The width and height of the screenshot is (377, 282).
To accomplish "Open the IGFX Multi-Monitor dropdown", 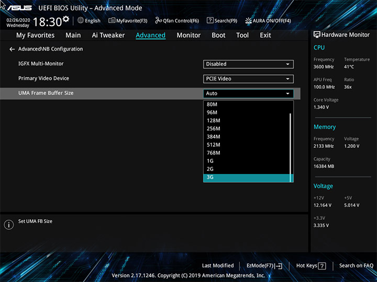I will point(248,64).
